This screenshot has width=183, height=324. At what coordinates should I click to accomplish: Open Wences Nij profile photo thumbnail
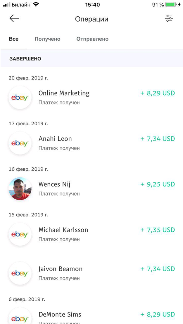pyautogui.click(x=20, y=189)
